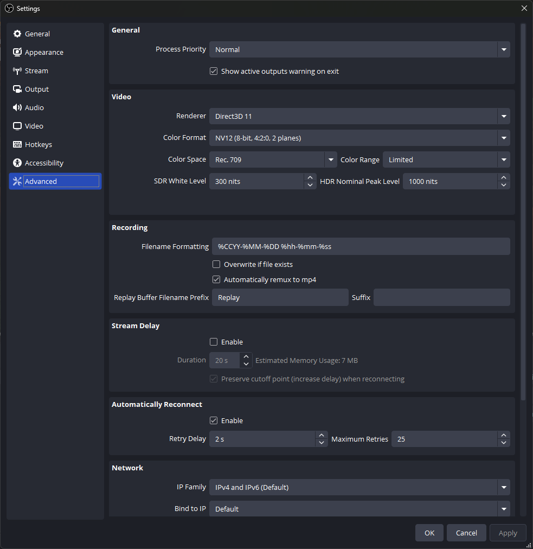
Task: Click the Audio speaker icon
Action: [17, 108]
